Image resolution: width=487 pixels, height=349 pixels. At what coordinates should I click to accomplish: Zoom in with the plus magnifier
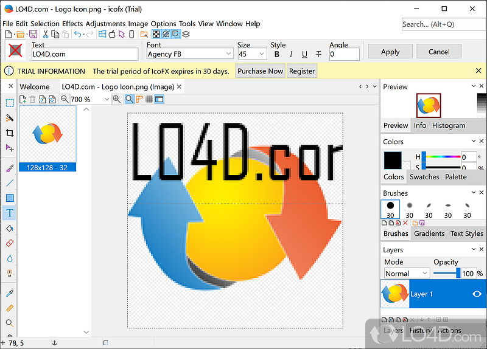pos(117,99)
